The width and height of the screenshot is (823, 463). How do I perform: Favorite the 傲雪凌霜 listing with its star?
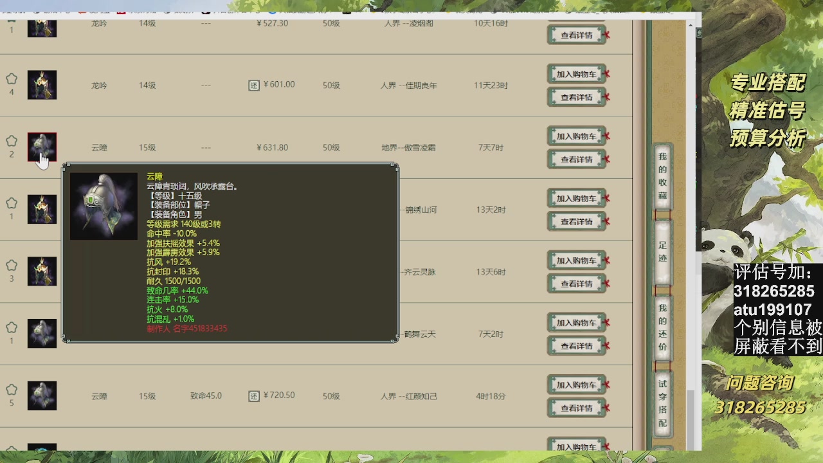tap(12, 141)
